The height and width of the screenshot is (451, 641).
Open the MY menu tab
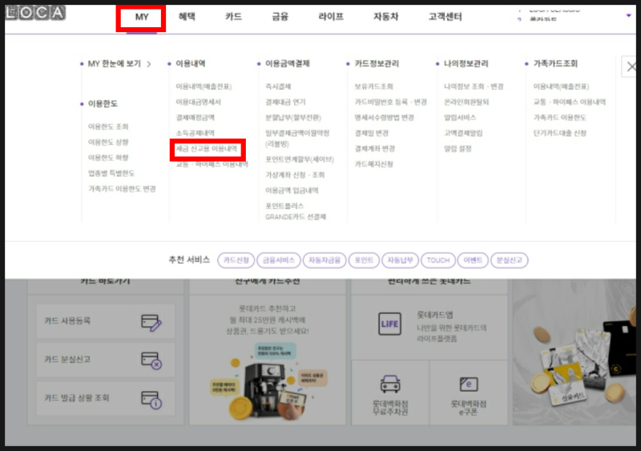click(x=142, y=17)
